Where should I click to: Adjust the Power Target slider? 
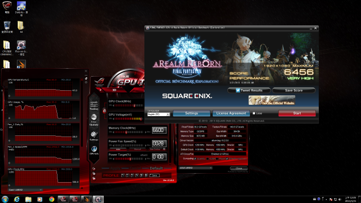[x=129, y=159]
